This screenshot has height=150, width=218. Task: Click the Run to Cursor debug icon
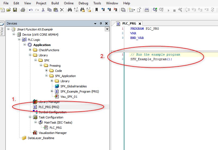point(207,10)
